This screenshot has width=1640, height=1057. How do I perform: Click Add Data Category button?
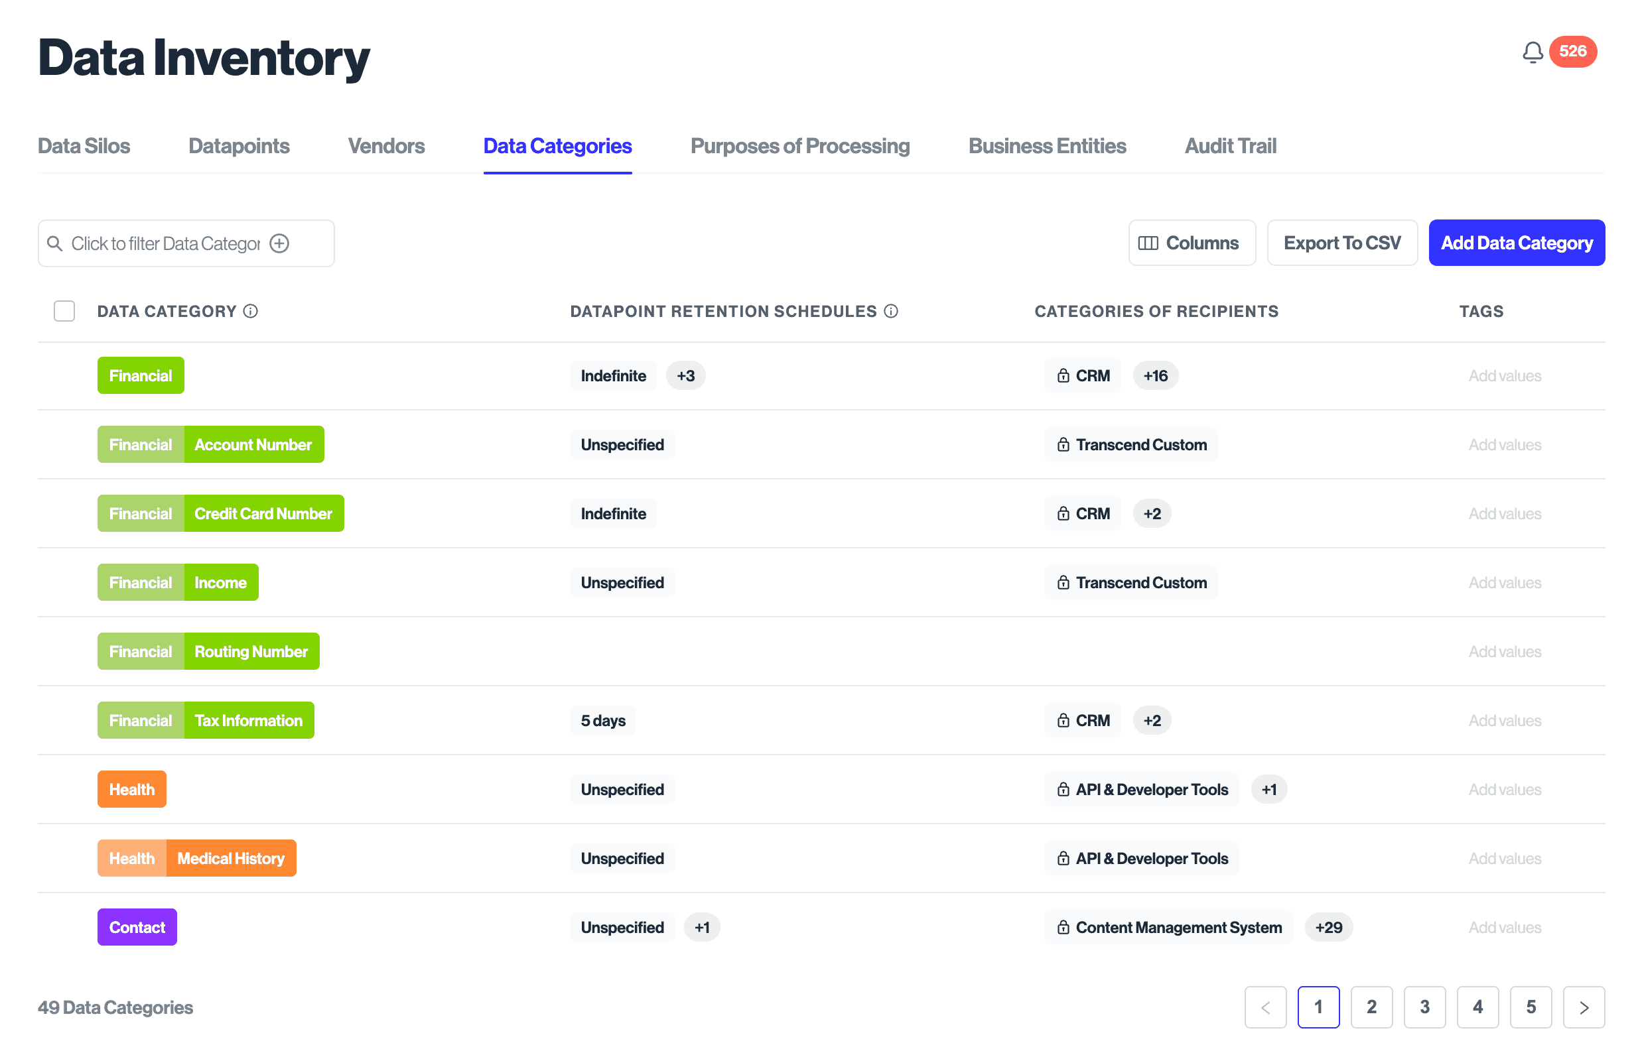click(1517, 243)
